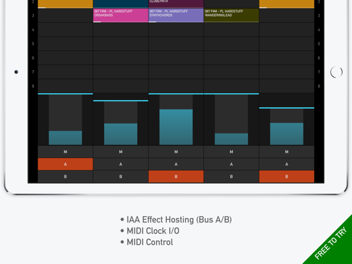Image resolution: width=352 pixels, height=264 pixels.
Task: Disable active Bus B on fifth track
Action: [x=287, y=177]
